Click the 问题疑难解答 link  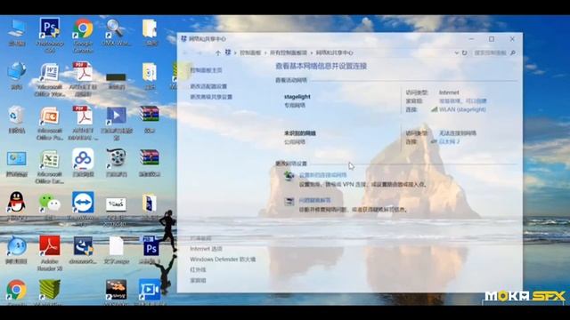[314, 200]
